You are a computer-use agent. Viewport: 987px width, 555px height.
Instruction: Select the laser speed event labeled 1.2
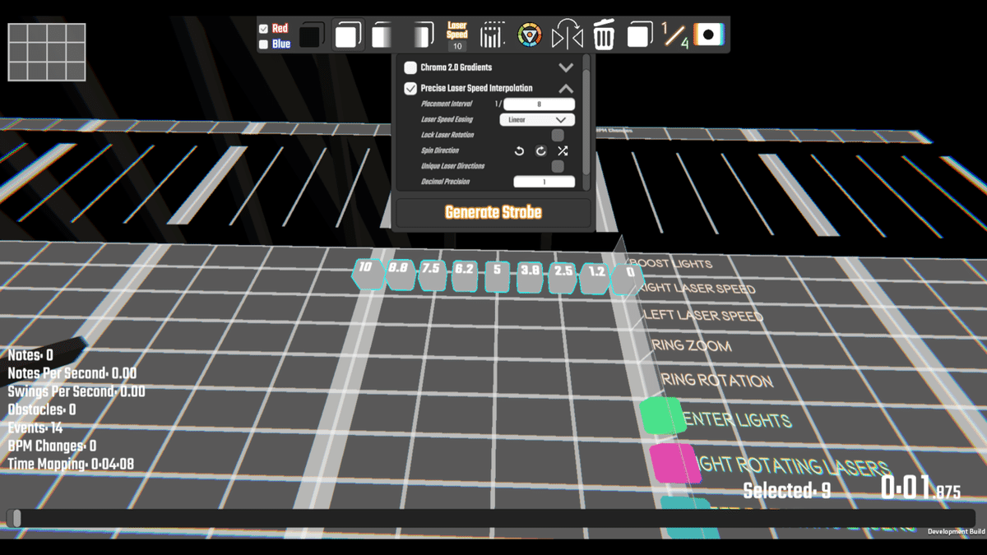click(x=595, y=279)
